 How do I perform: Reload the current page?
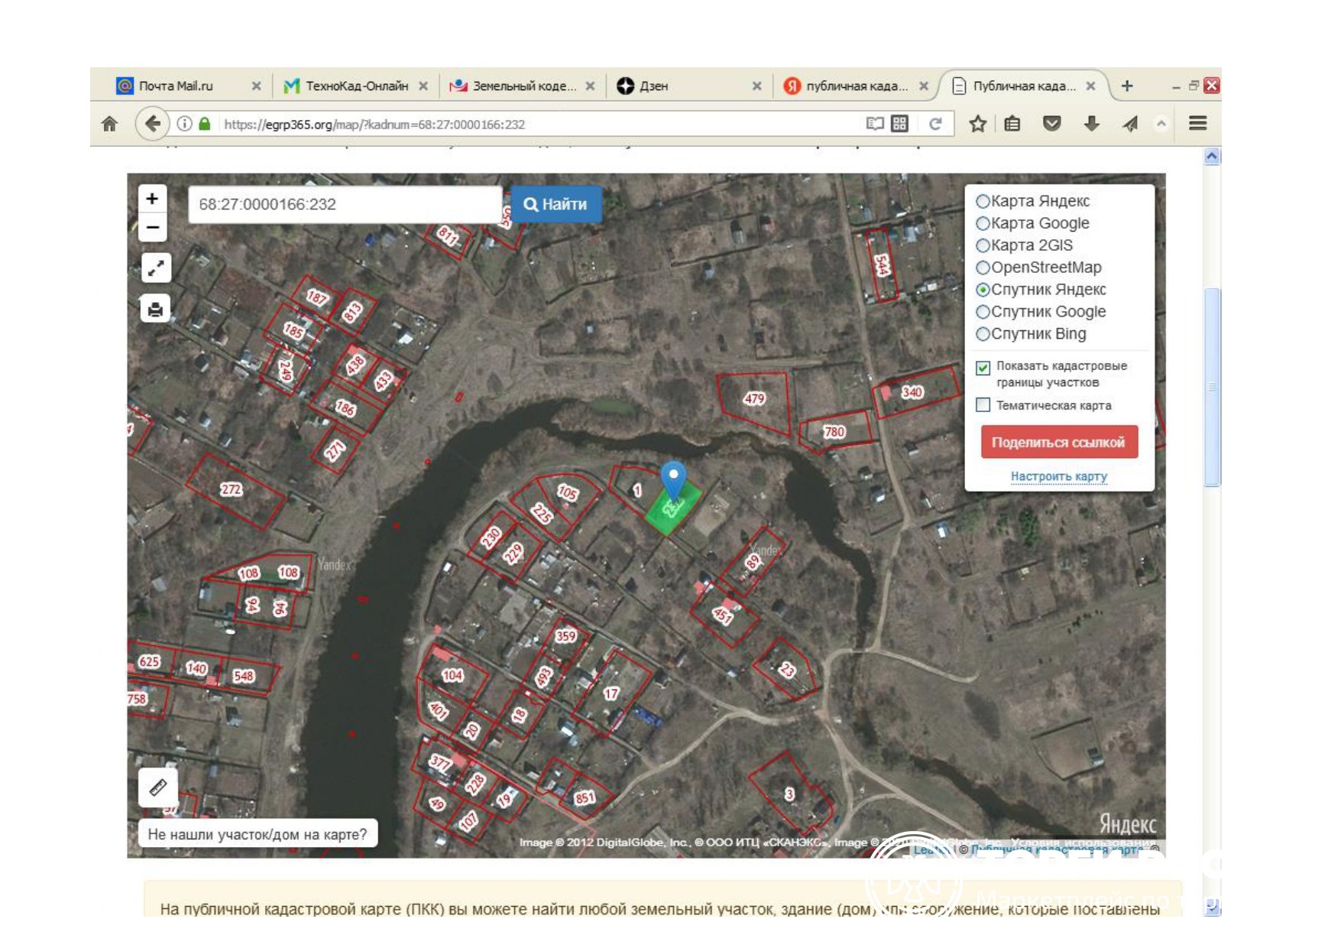935,124
